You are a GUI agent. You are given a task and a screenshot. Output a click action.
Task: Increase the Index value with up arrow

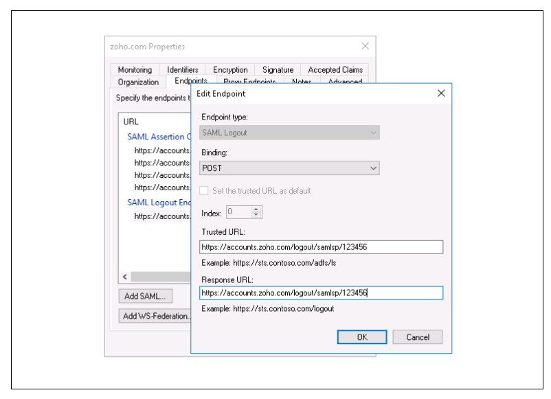[257, 209]
